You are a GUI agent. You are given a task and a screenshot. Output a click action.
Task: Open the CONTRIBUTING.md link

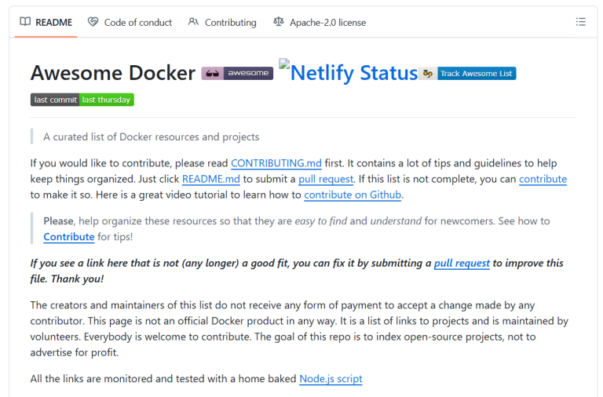coord(276,163)
